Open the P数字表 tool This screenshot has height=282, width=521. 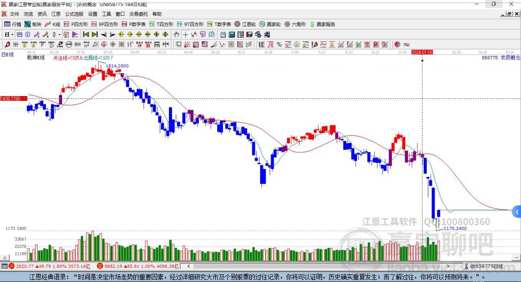coord(134,24)
